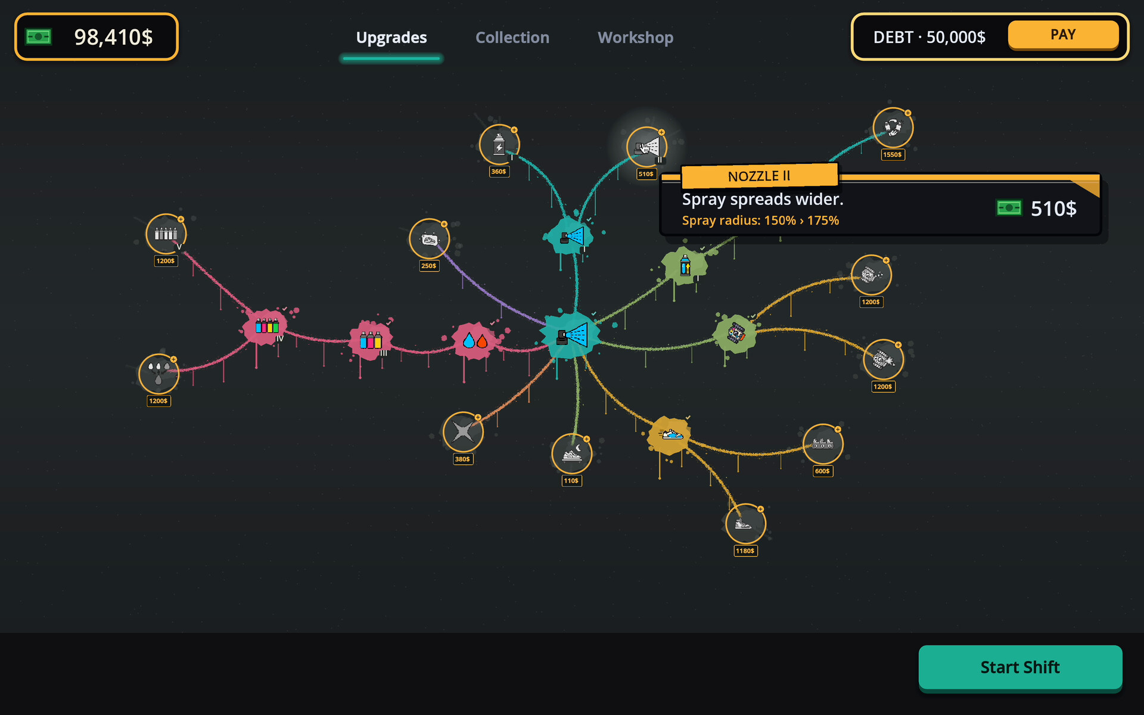Click the 98,410$ money balance display

click(97, 37)
